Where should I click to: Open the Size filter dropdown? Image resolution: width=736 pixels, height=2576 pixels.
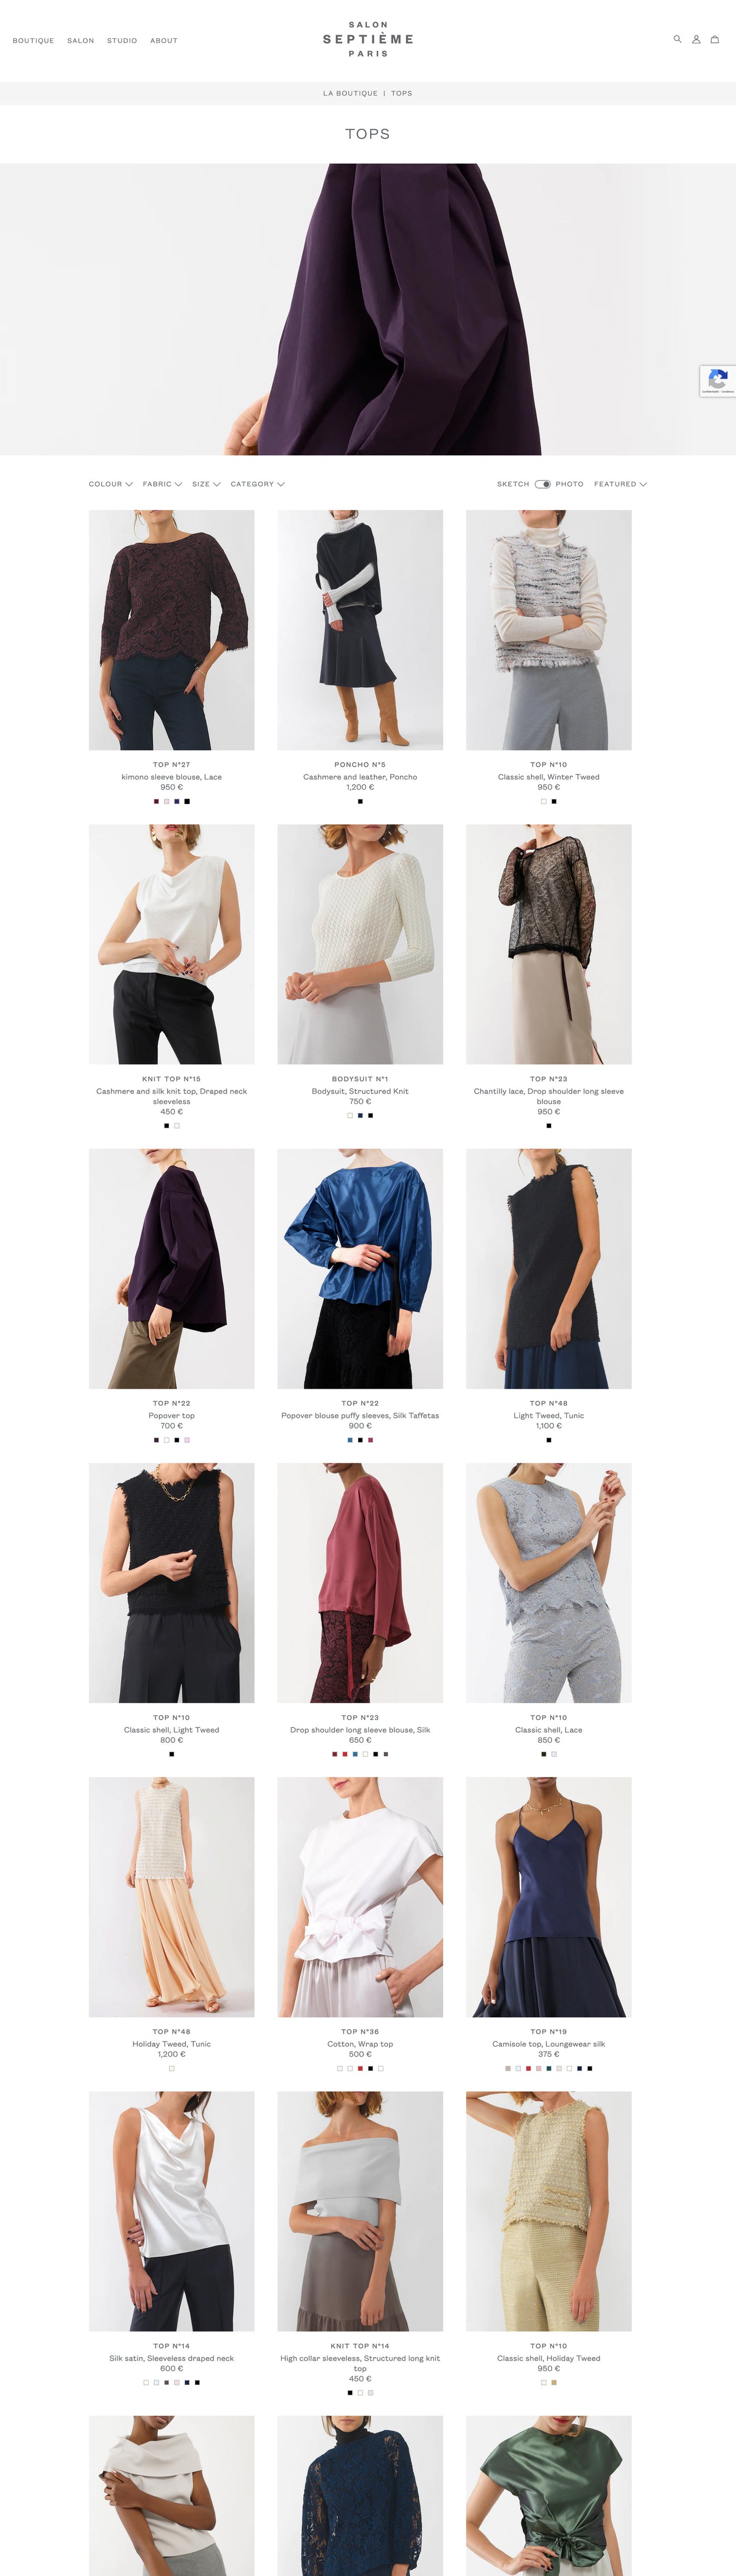(206, 484)
